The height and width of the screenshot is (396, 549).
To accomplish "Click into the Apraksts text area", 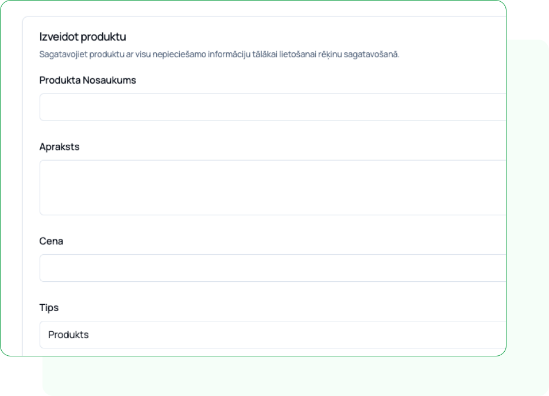I will tap(273, 188).
